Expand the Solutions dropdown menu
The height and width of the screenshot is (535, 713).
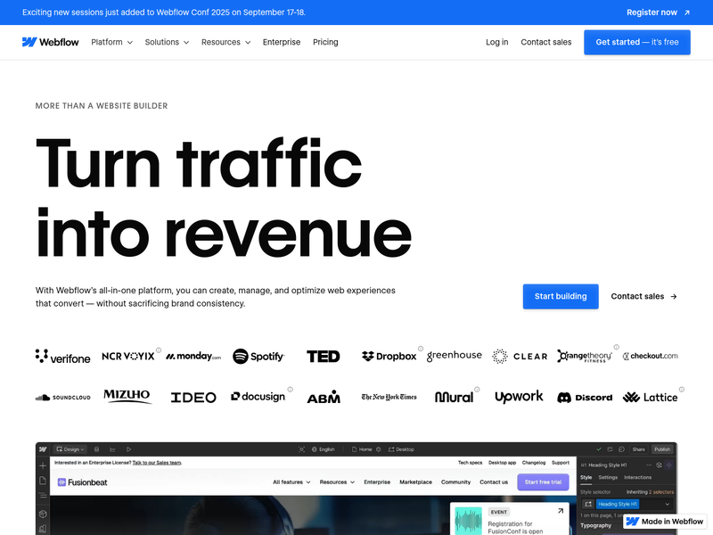point(167,42)
